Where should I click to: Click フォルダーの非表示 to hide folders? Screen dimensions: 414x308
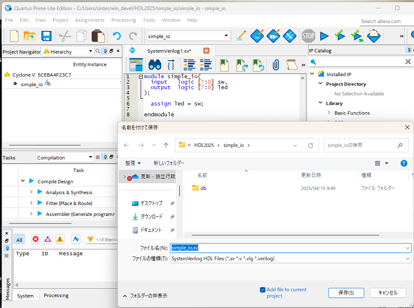pos(145,296)
